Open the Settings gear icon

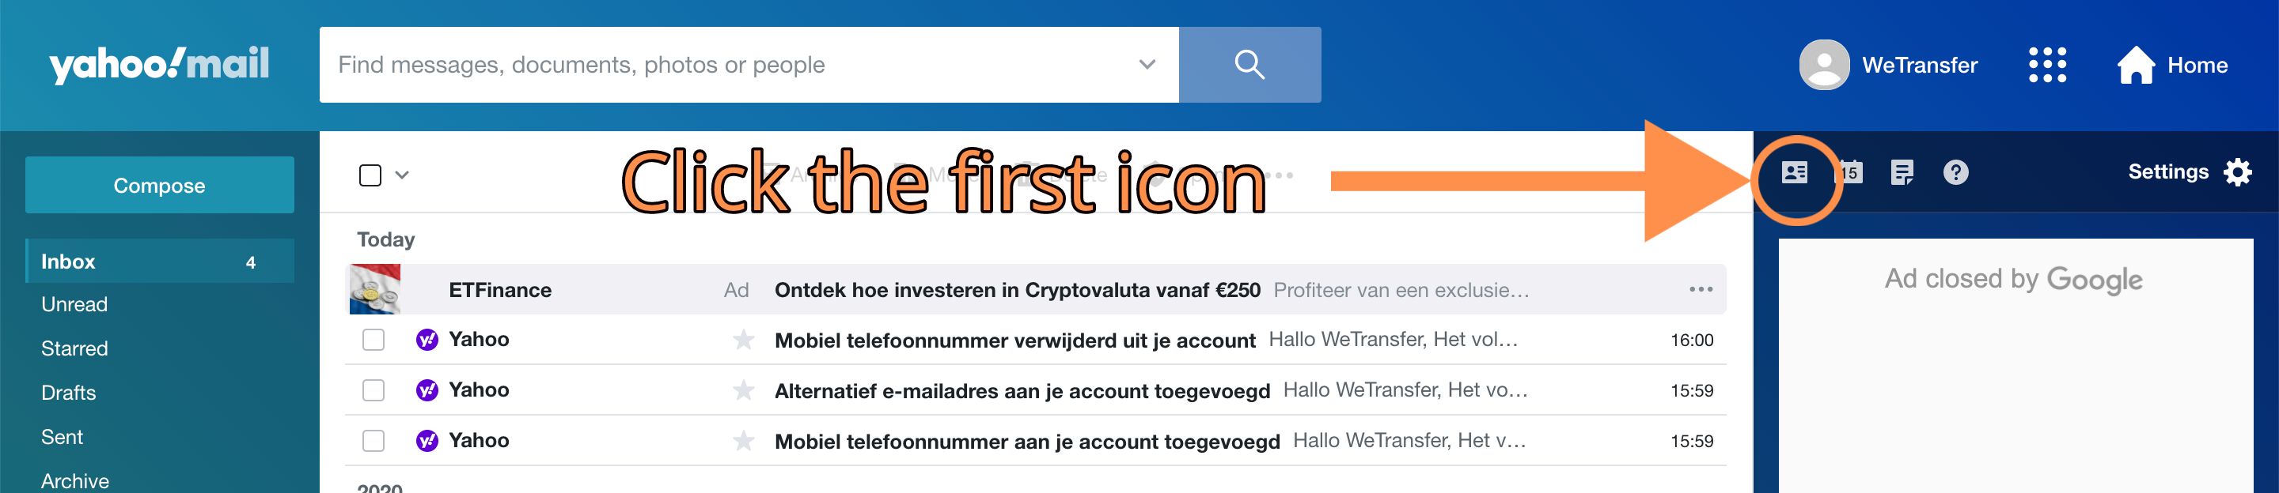tap(2237, 172)
